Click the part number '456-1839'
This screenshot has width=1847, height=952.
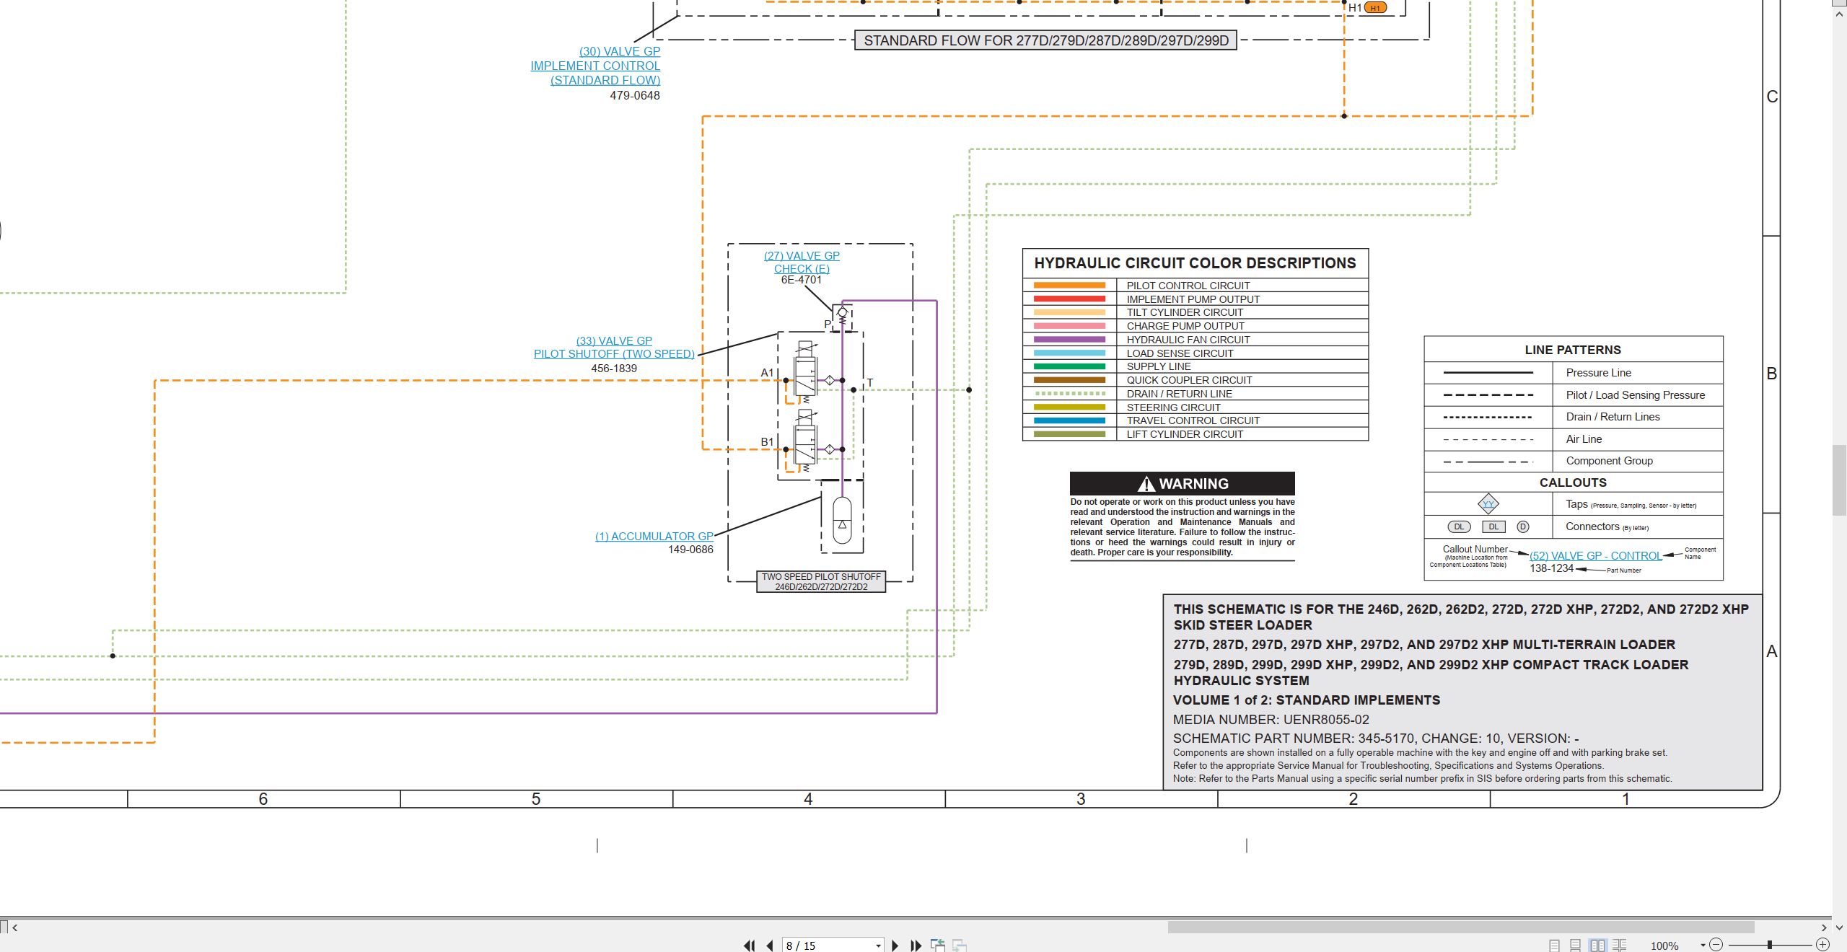(614, 368)
